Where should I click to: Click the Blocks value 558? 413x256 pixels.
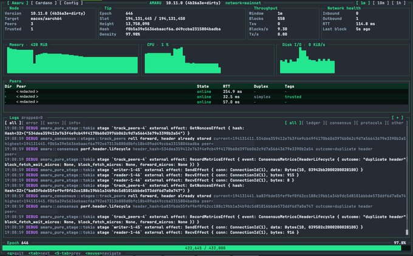(x=281, y=19)
